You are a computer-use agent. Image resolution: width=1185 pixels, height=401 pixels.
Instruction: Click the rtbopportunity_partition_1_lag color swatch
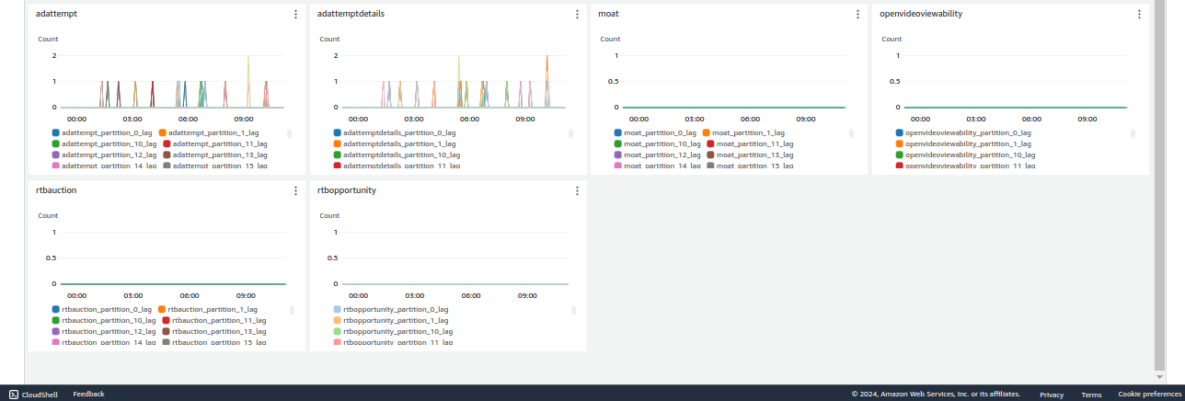(338, 320)
